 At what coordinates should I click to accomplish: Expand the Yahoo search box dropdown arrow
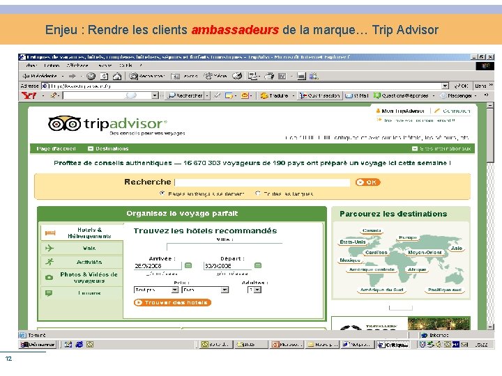coord(155,95)
